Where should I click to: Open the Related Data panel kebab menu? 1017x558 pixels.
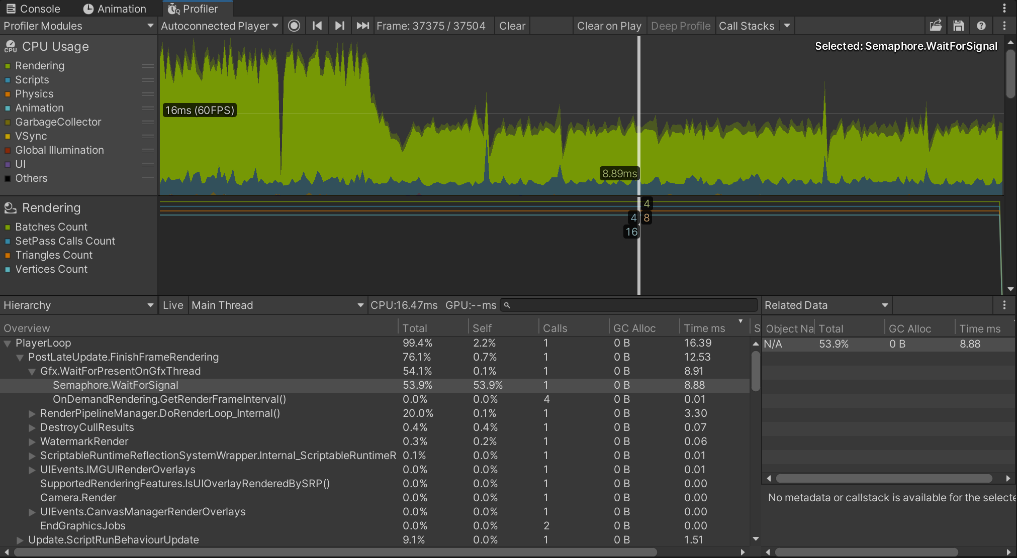pos(1004,305)
